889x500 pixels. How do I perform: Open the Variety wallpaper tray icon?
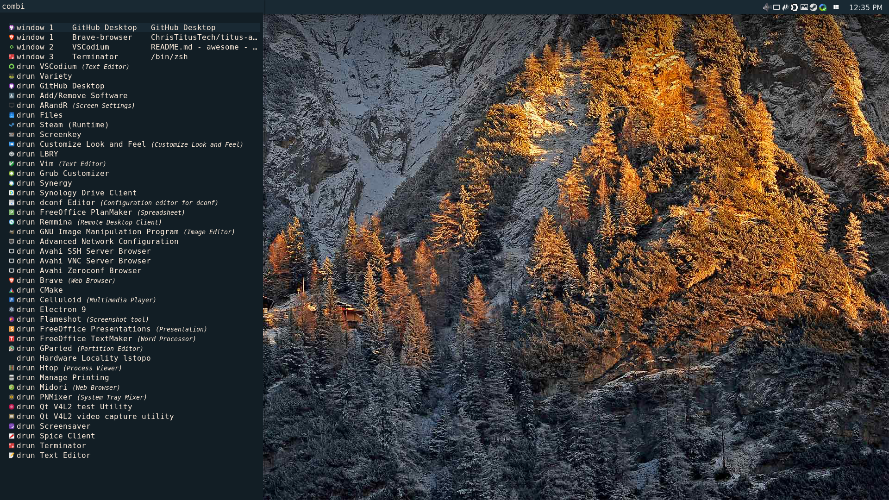click(x=804, y=7)
